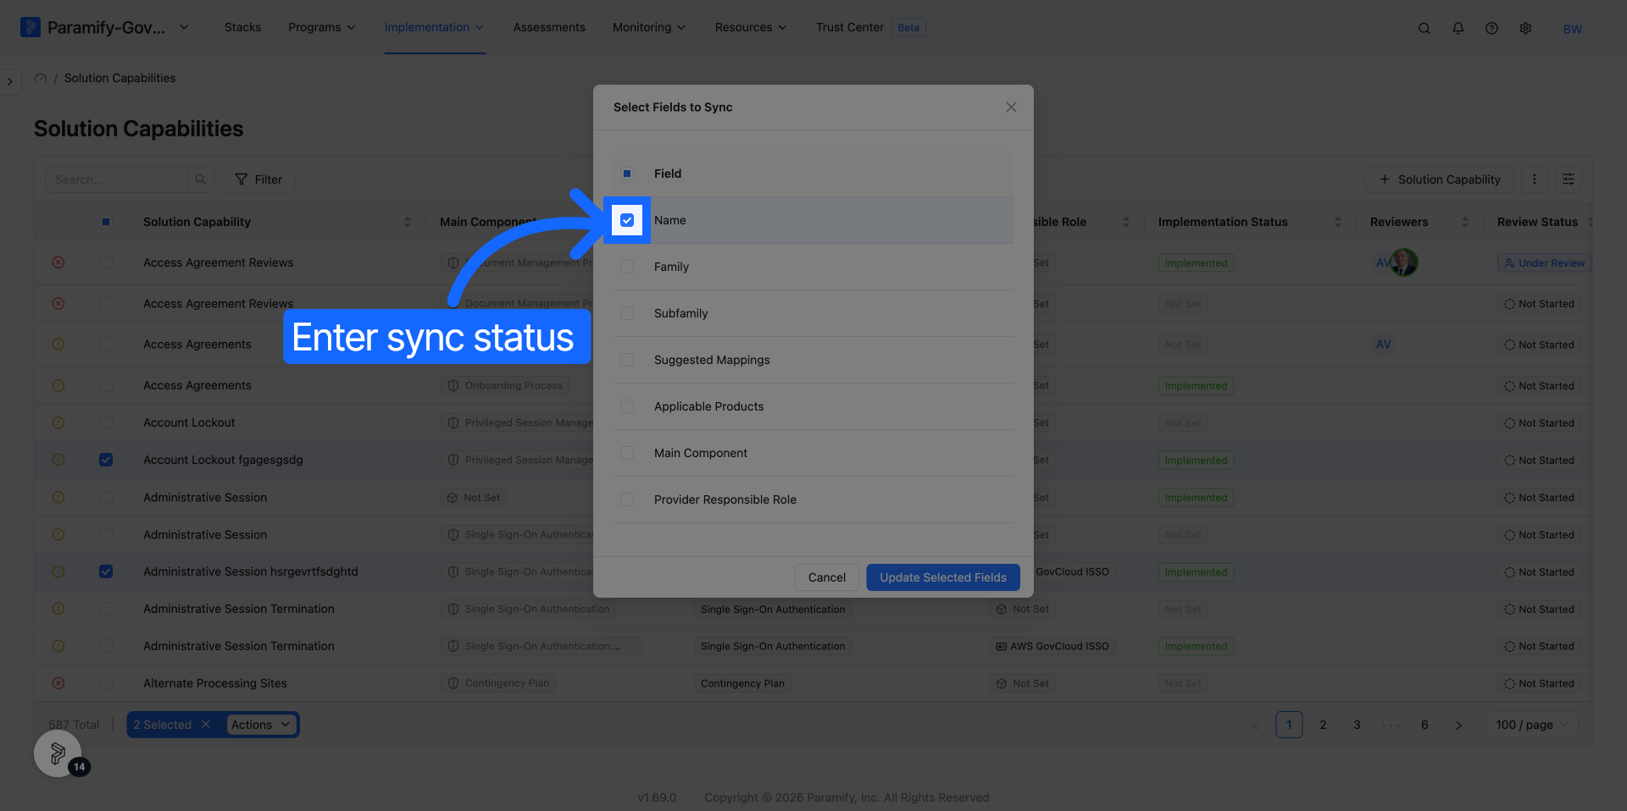The height and width of the screenshot is (811, 1627).
Task: Click reviewer avatar photo in first row
Action: click(x=1404, y=262)
